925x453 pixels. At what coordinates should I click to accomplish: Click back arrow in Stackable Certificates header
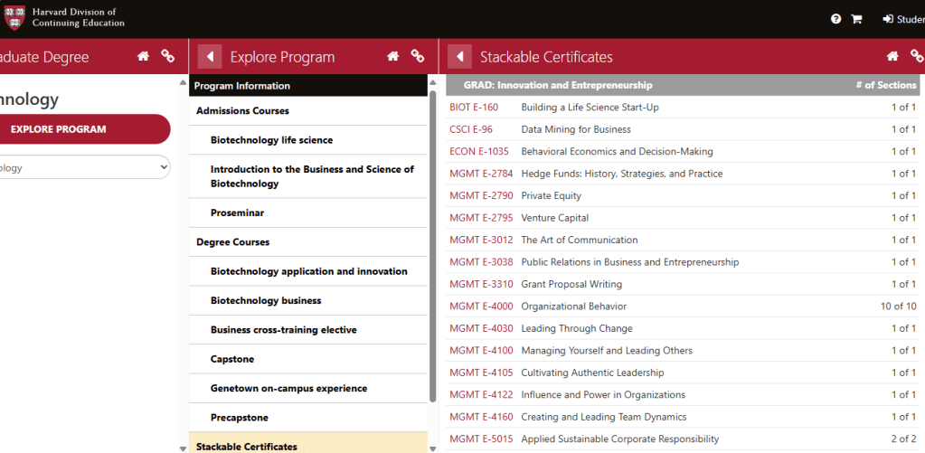tap(459, 57)
